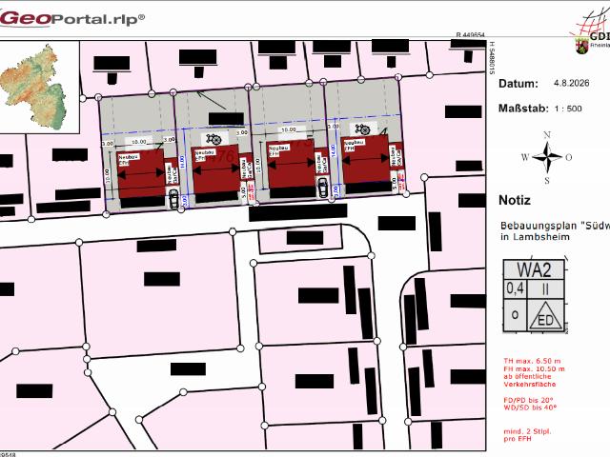Select the scale value 1 : 500
This screenshot has width=610, height=457.
pyautogui.click(x=568, y=109)
